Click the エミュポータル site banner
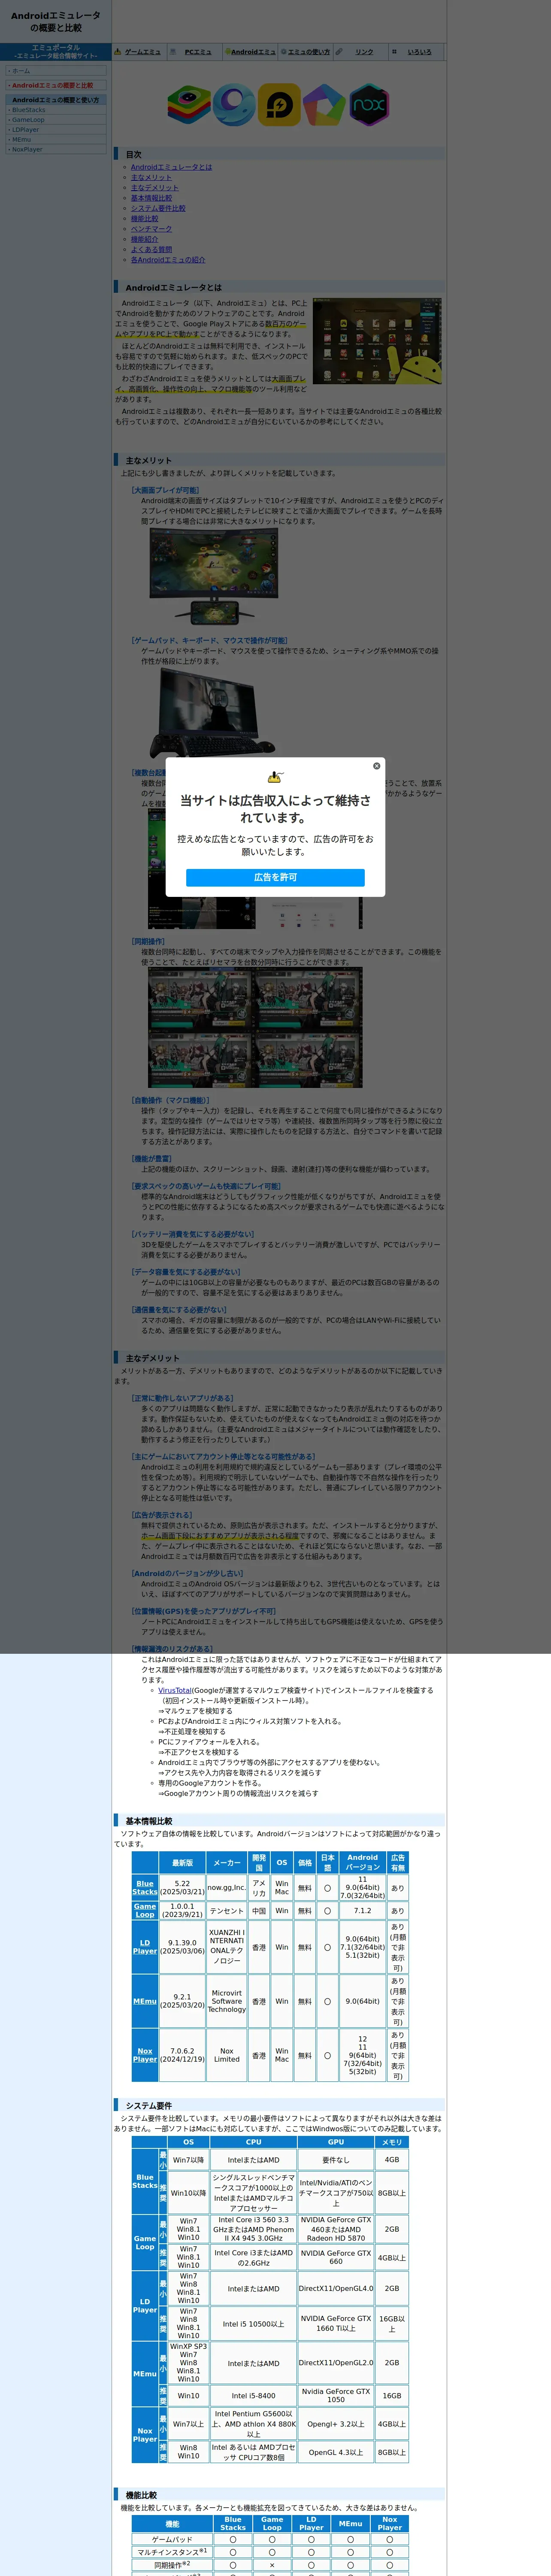This screenshot has height=2576, width=551. pos(55,51)
